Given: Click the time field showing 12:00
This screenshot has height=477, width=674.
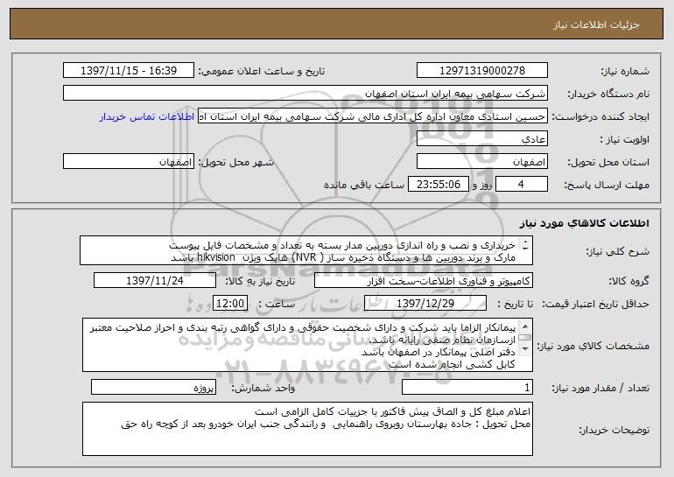Looking at the screenshot, I should tap(230, 304).
